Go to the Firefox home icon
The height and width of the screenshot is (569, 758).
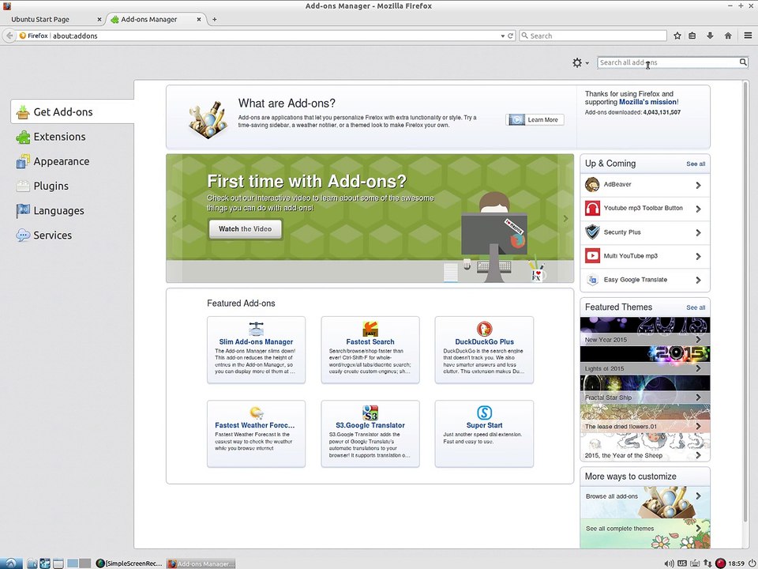tap(728, 36)
